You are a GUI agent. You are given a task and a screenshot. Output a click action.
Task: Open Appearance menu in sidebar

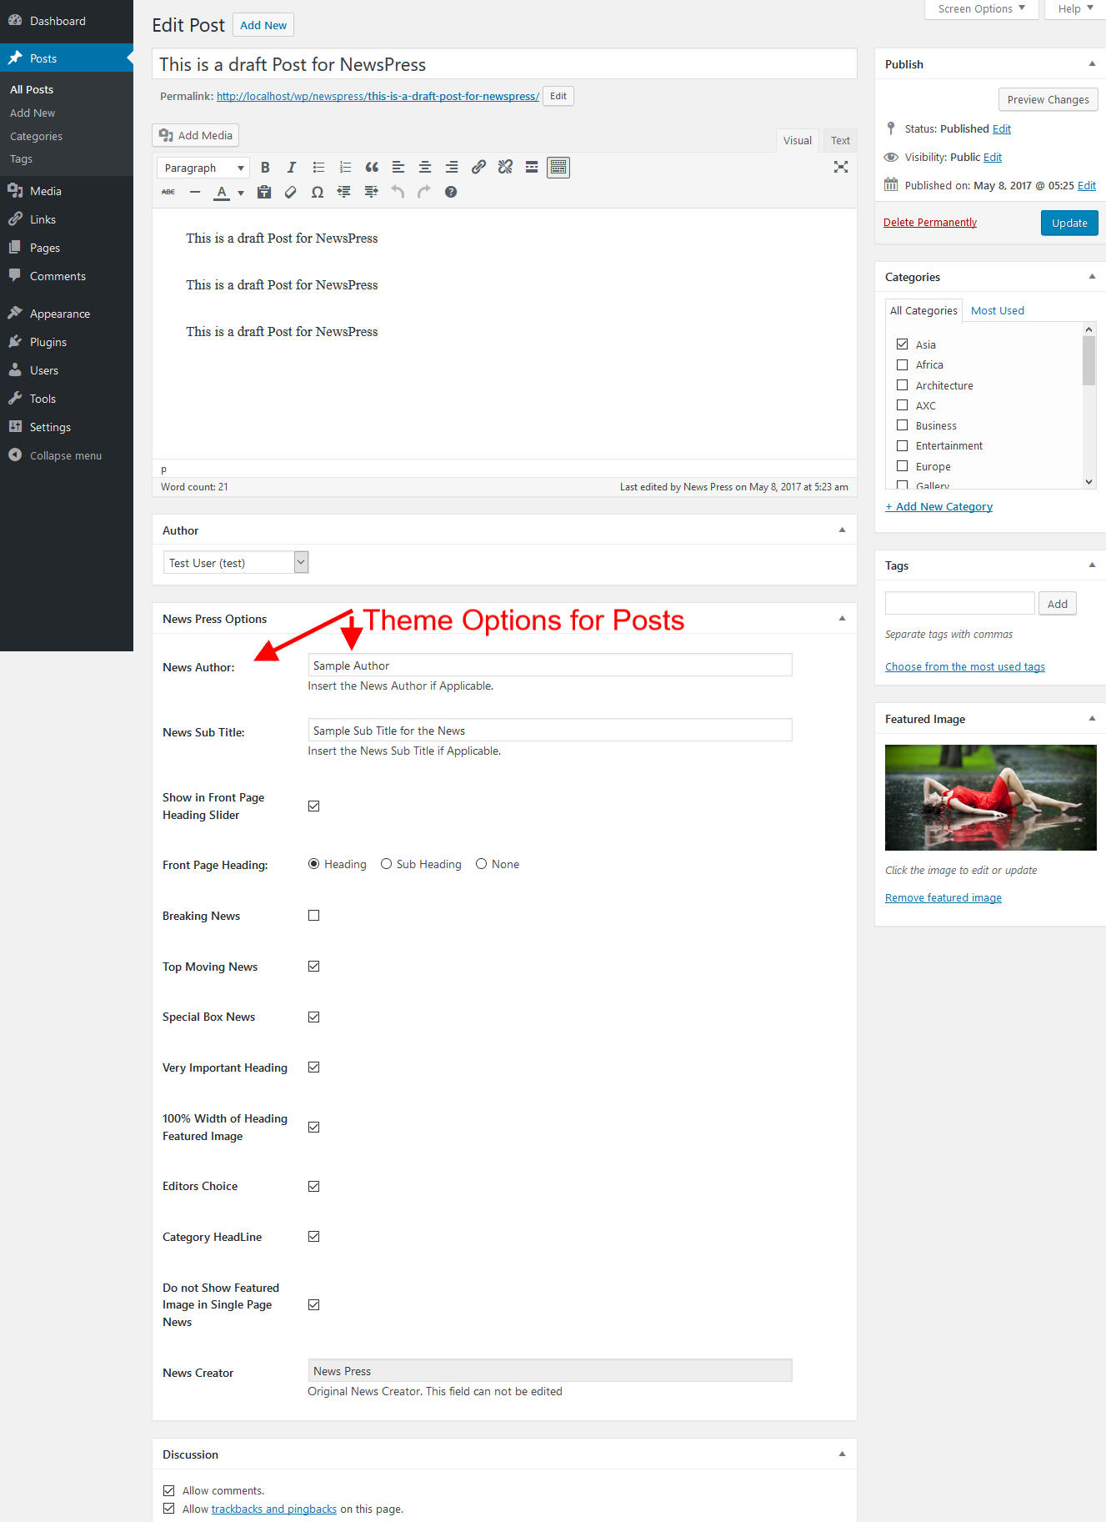tap(60, 314)
